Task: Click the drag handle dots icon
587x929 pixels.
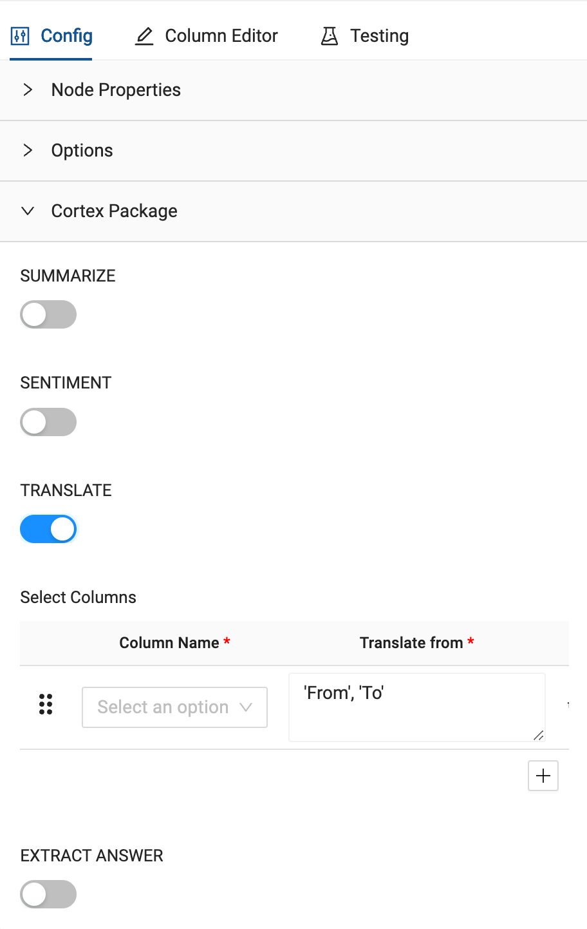Action: 46,705
